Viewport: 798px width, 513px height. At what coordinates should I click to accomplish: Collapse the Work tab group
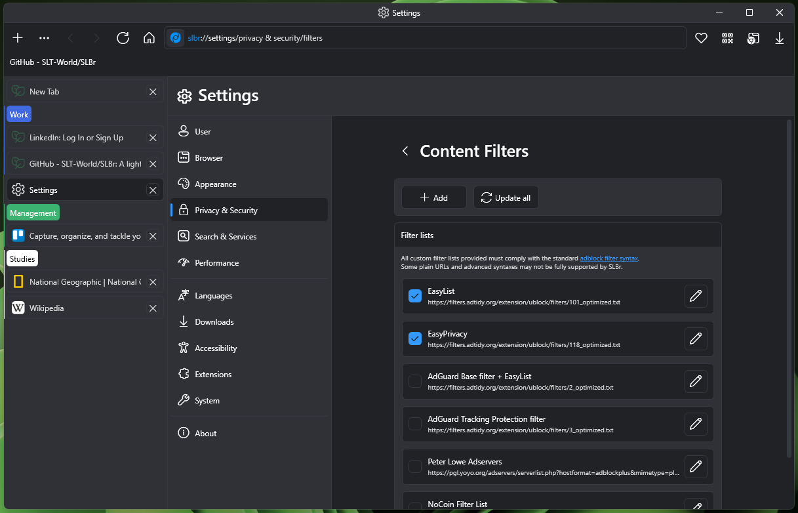(x=19, y=115)
